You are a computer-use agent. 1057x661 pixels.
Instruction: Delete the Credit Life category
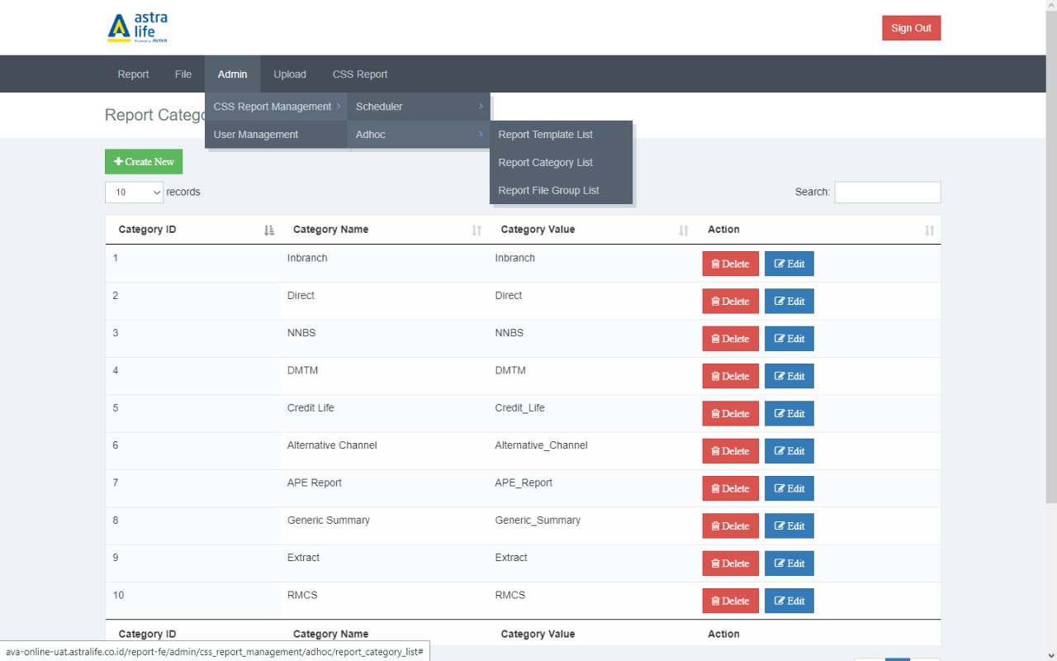click(730, 414)
